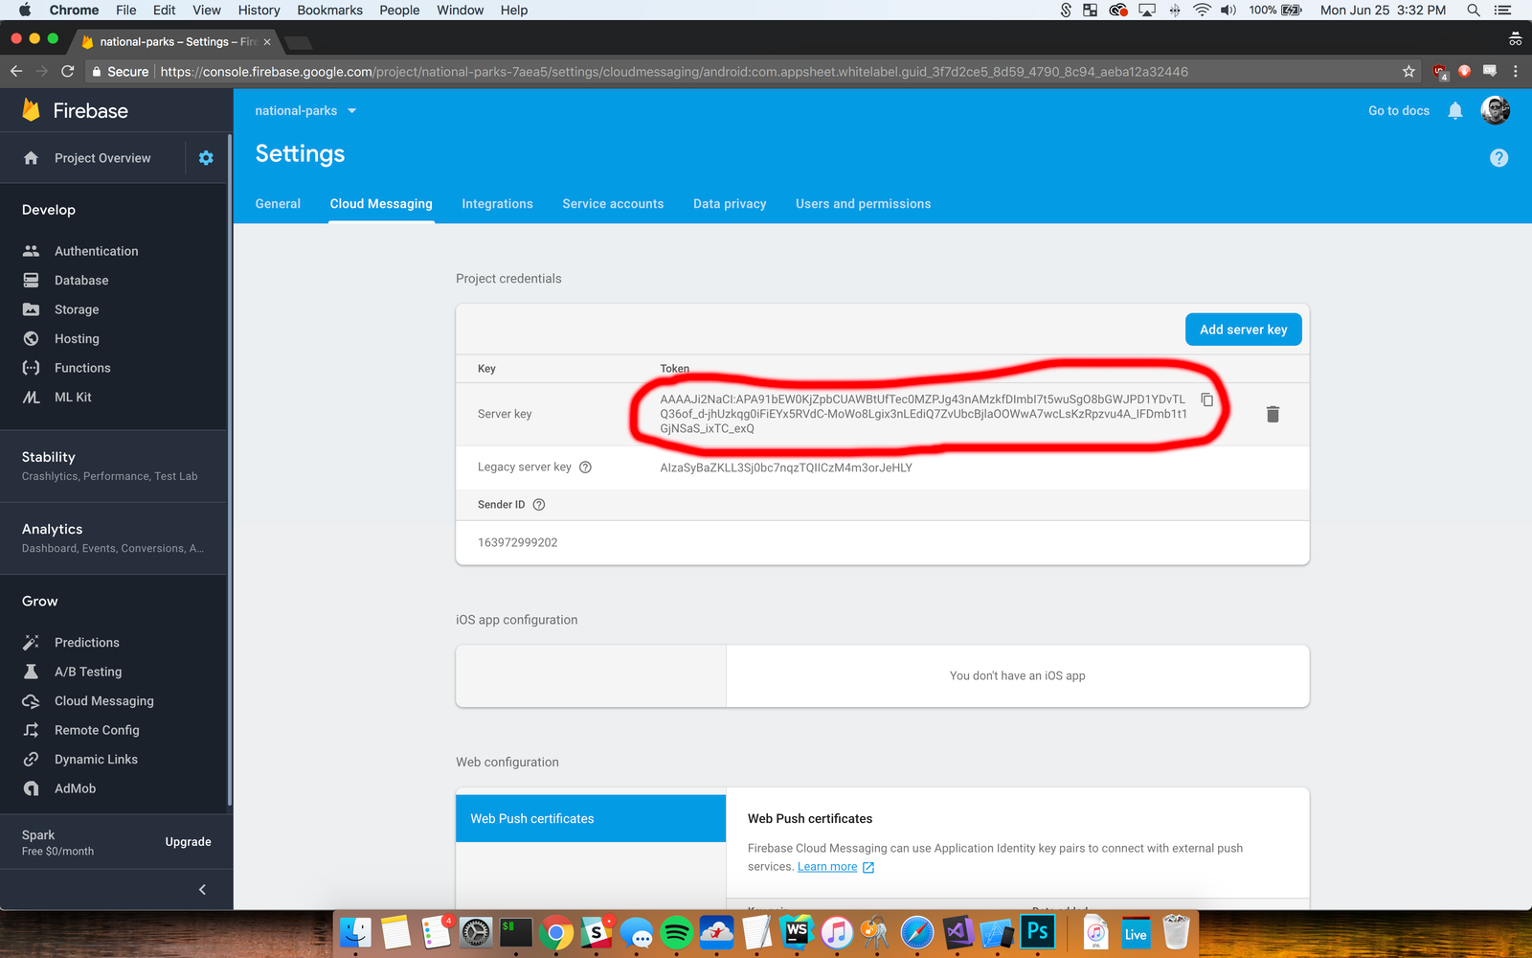Select the Legacy server key value
The height and width of the screenshot is (958, 1532).
[786, 468]
